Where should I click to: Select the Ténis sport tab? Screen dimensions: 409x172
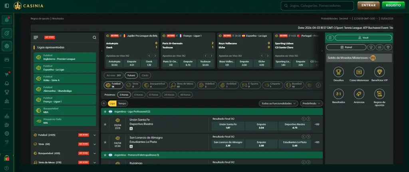133,85
